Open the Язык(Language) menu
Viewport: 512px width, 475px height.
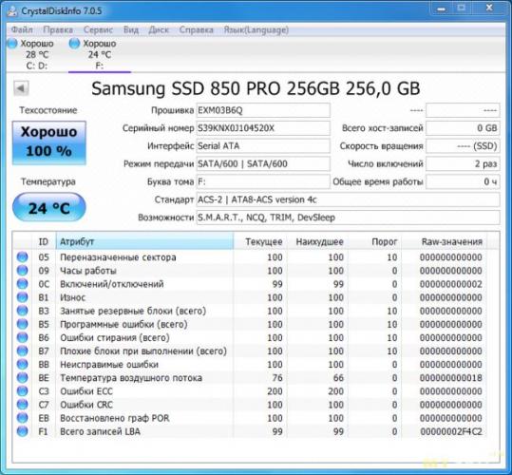[256, 30]
